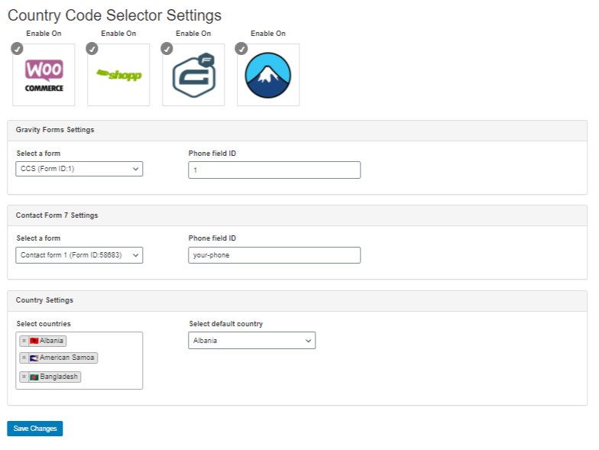The image size is (599, 450).
Task: Toggle checkmark on Shopp tile
Action: [92, 49]
